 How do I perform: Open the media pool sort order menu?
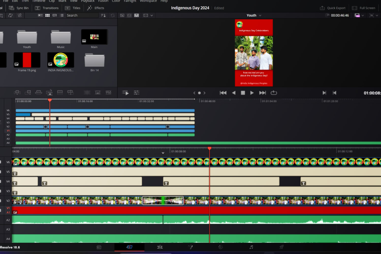pyautogui.click(x=103, y=15)
